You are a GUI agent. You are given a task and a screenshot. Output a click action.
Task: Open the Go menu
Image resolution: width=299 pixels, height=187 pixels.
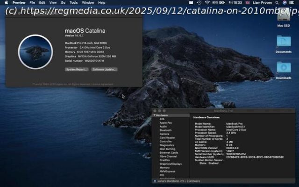(63, 3)
